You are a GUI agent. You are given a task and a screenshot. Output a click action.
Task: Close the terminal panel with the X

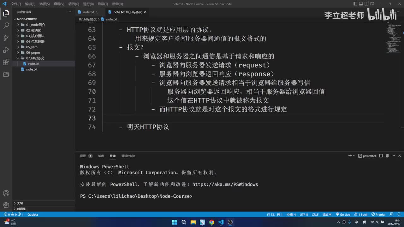point(399,156)
